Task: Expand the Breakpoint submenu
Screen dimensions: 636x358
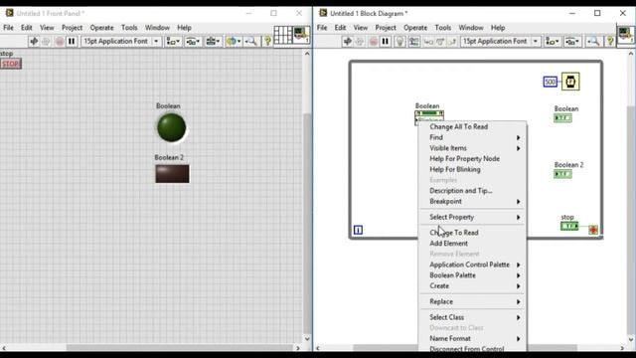Action: (473, 201)
